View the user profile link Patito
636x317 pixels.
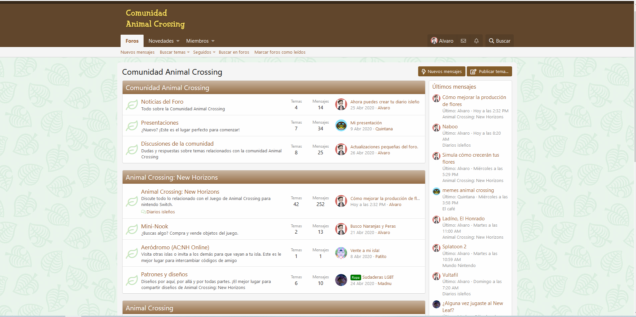point(381,257)
